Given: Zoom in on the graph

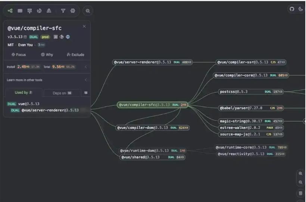Looking at the screenshot, I should 300,173.
